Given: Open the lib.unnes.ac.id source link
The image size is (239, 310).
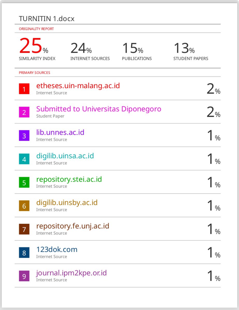Looking at the screenshot, I should pos(60,132).
